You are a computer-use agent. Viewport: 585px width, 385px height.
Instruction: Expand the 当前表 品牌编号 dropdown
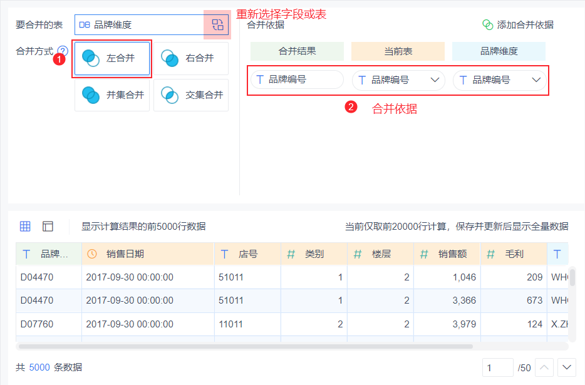pos(435,80)
